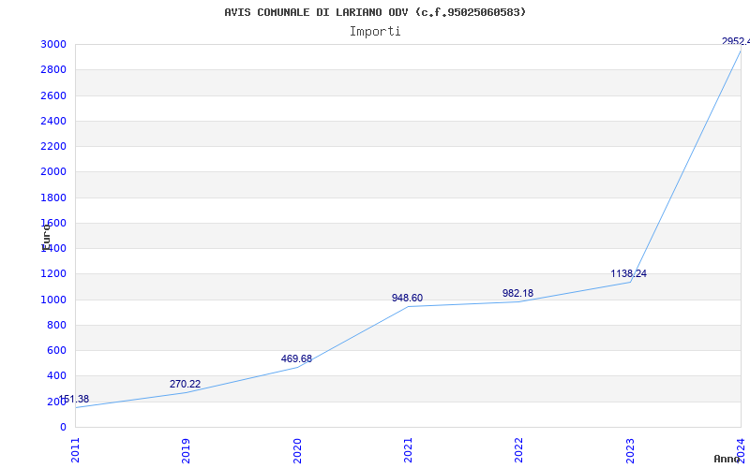Click the 2800 y-axis value
Screen dimensions: 750x468
coord(53,69)
